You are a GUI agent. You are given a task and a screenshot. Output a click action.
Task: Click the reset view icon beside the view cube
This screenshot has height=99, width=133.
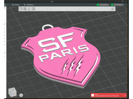[x=21, y=95]
